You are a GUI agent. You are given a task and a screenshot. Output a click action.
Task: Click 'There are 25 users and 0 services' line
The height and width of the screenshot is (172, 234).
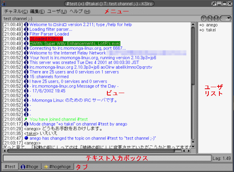(74, 72)
